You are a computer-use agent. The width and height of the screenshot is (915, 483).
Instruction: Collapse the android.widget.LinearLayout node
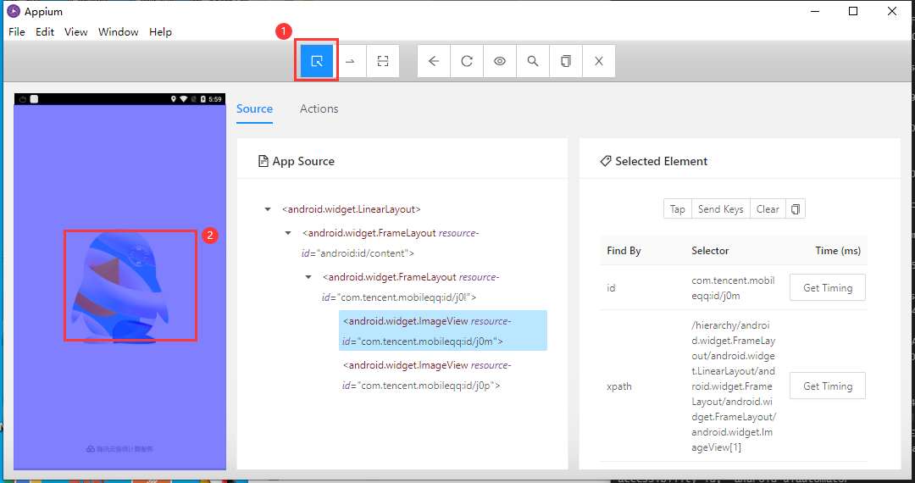tap(268, 209)
